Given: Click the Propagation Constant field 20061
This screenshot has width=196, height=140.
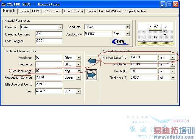Looking at the screenshot, I should [x=49, y=77].
